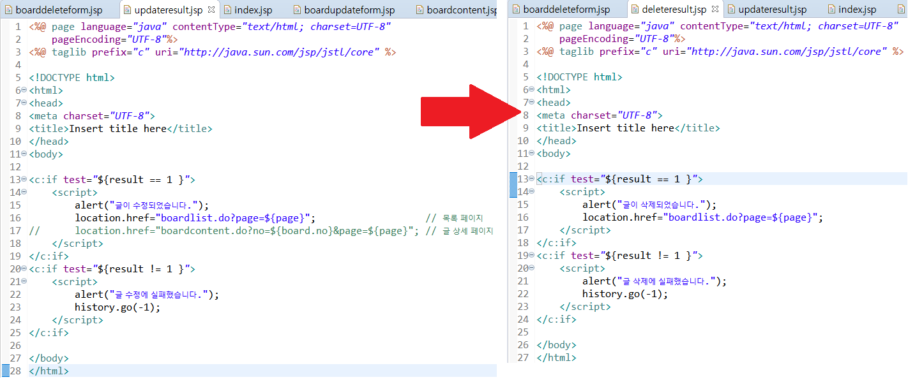Open the index.jsp tab after inactive updateresult.jsp

click(852, 10)
